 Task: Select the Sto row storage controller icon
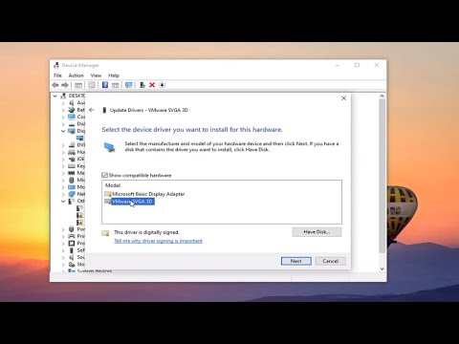pos(72,265)
